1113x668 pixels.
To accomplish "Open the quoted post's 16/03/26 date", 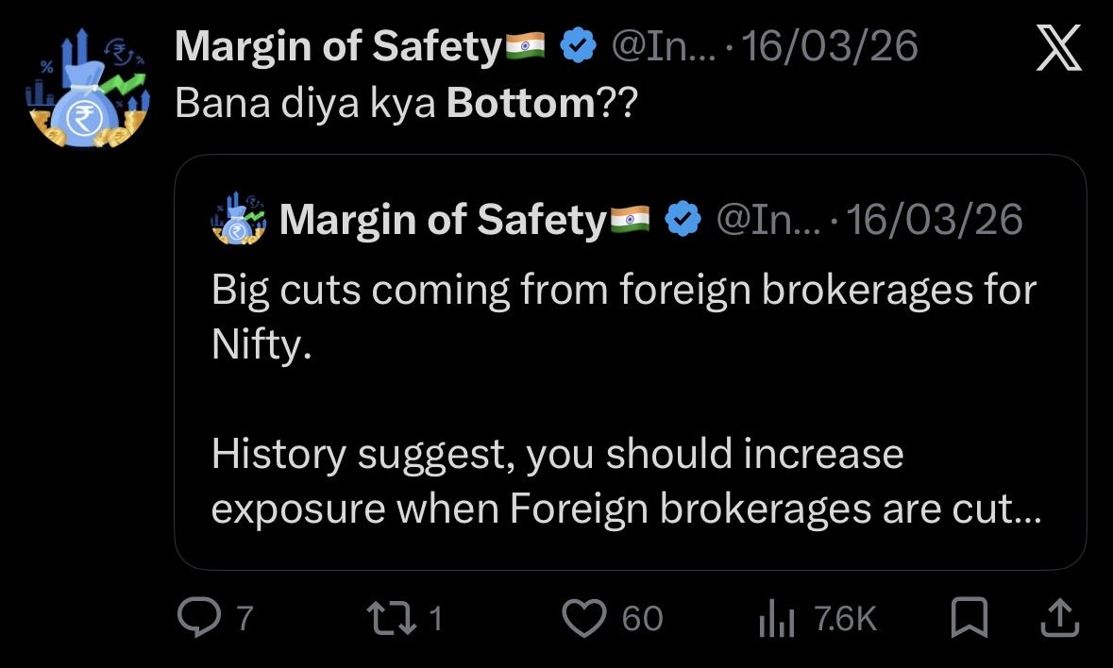I will [x=935, y=220].
